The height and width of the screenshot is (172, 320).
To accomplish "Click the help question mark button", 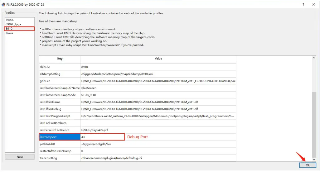I will [x=303, y=5].
